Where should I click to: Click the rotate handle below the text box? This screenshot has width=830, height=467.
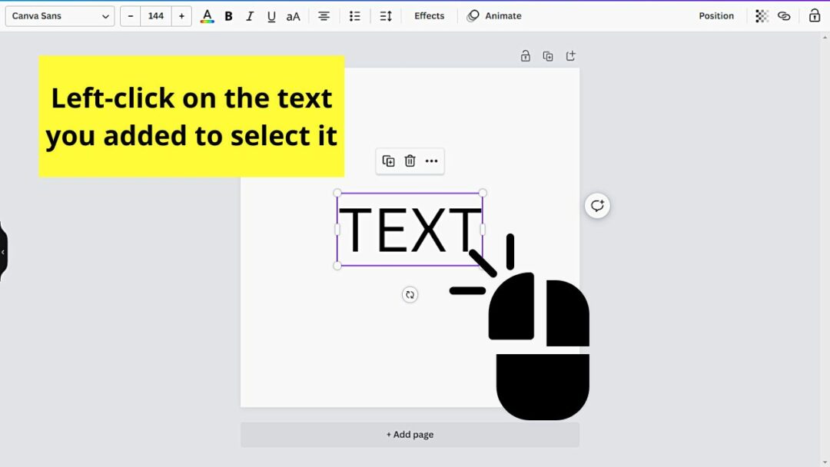(410, 294)
